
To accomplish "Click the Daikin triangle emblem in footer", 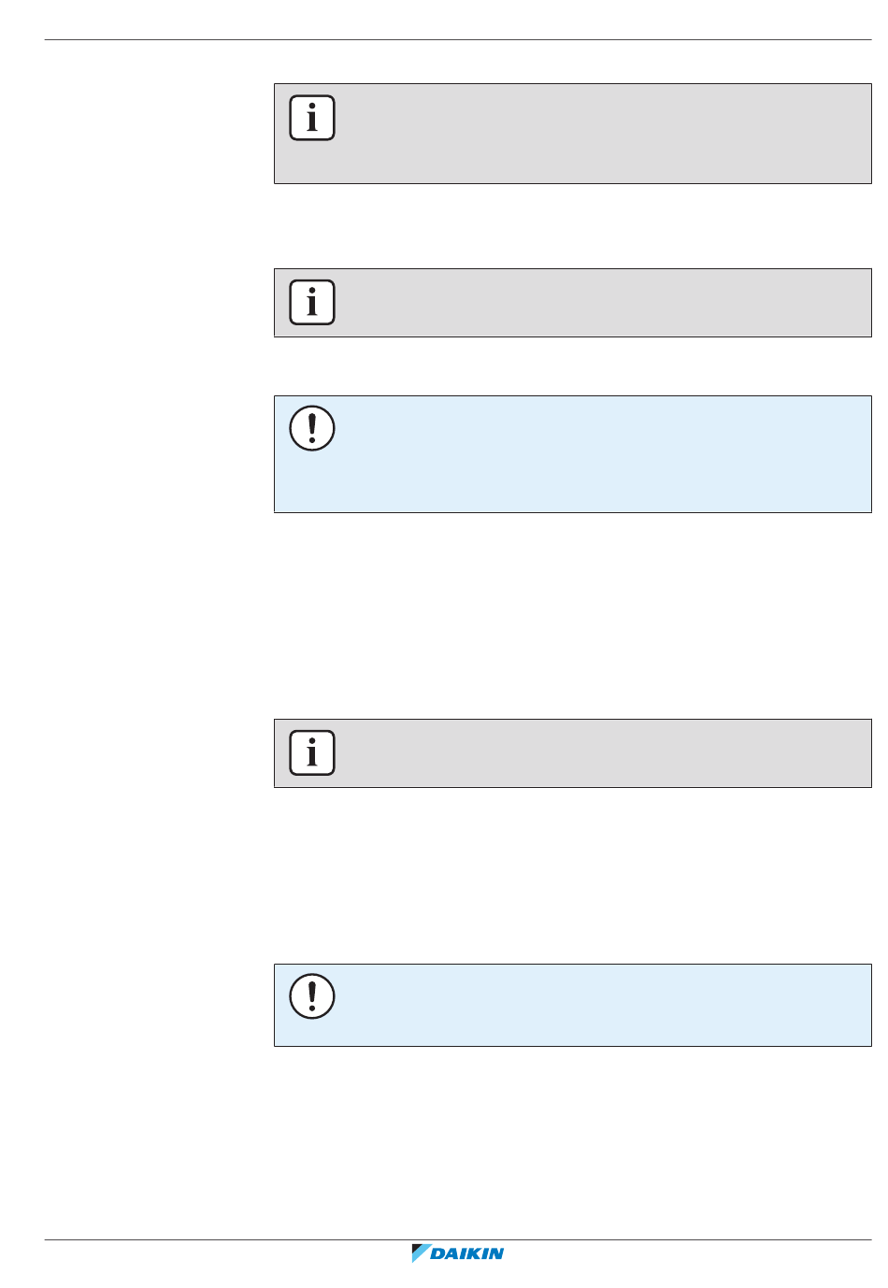I will pyautogui.click(x=421, y=1253).
